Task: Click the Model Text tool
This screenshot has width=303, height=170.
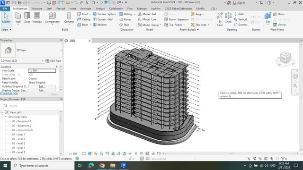Action: tap(147, 14)
